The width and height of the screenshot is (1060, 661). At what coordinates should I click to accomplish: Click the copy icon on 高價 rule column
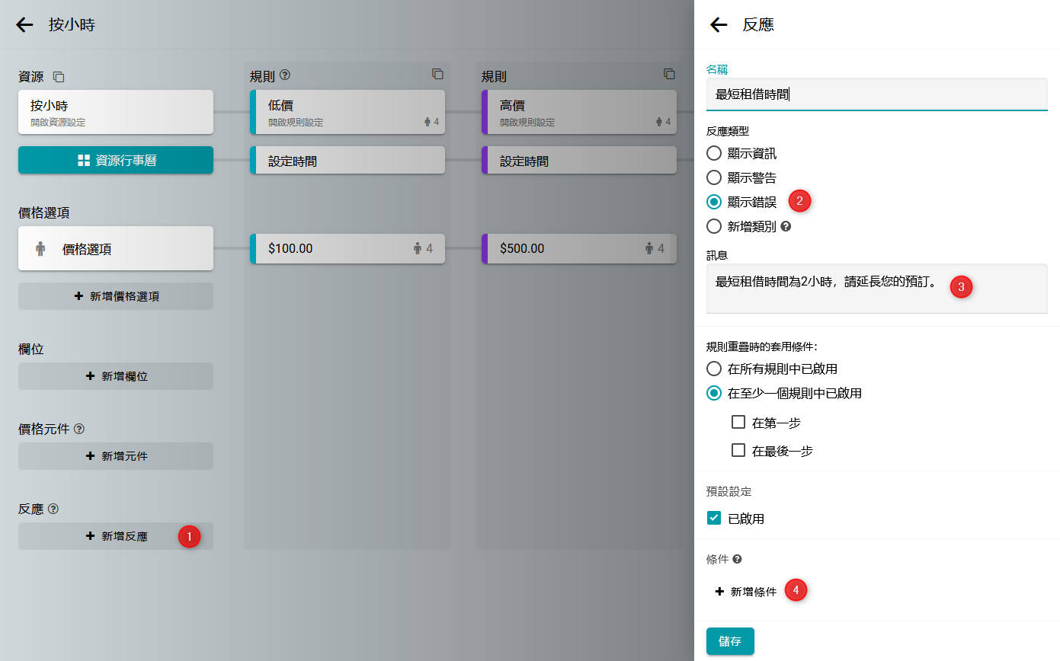coord(669,74)
